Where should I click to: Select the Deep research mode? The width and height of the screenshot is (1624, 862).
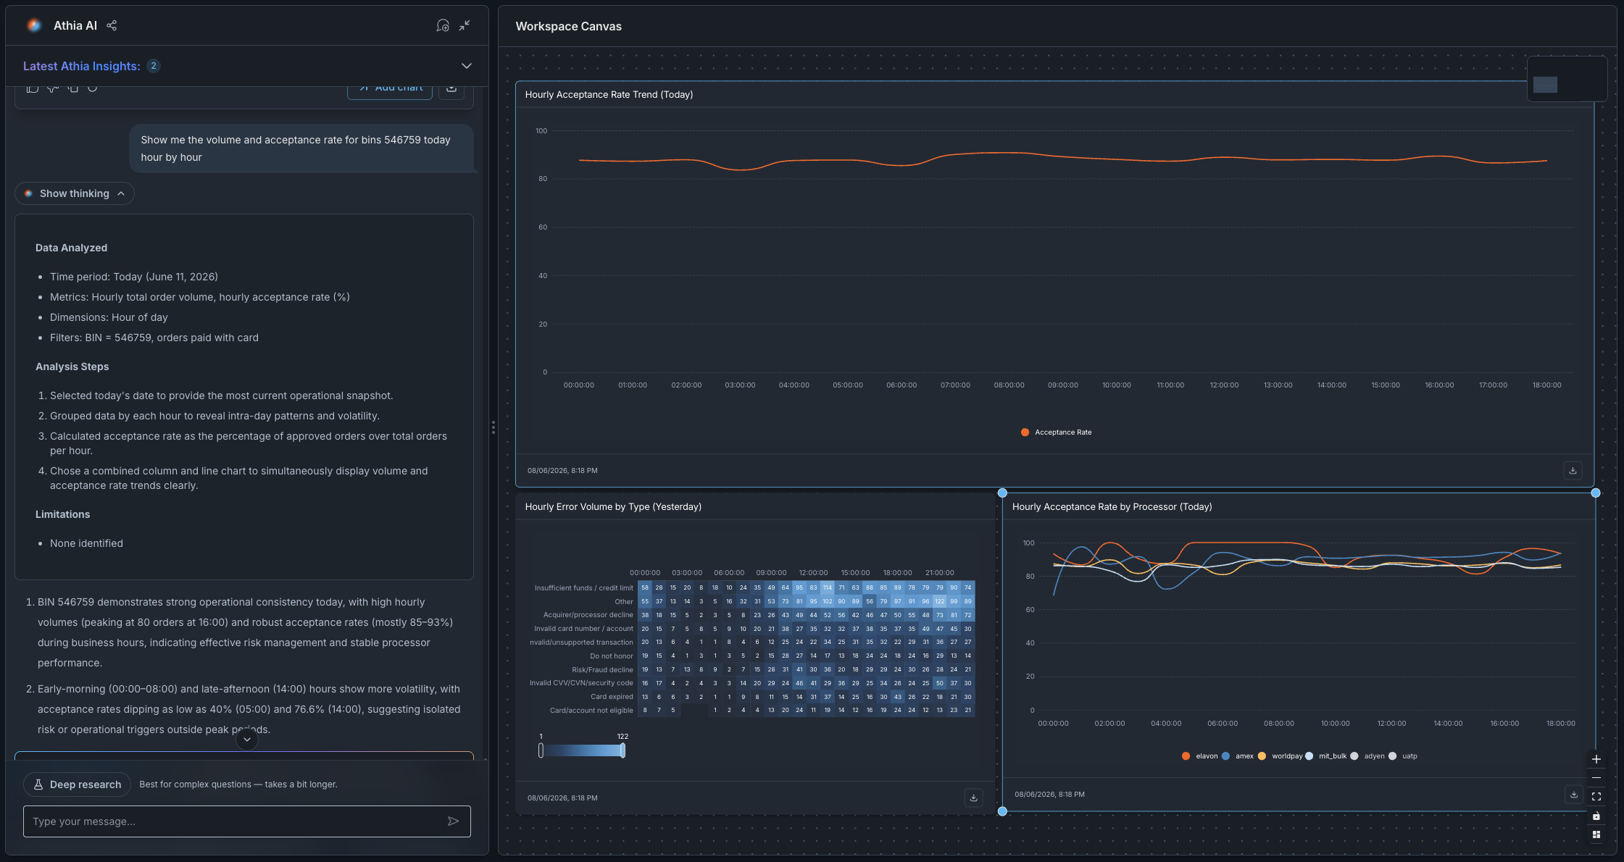78,784
